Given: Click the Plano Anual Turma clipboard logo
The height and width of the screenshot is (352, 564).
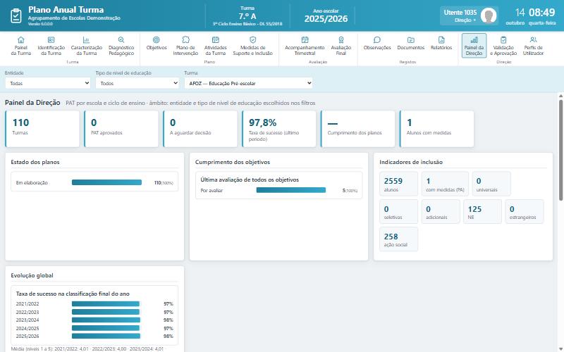Looking at the screenshot, I should (16, 15).
